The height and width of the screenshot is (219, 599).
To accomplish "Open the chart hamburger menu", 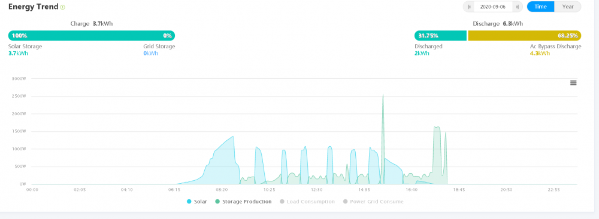I will tap(573, 83).
